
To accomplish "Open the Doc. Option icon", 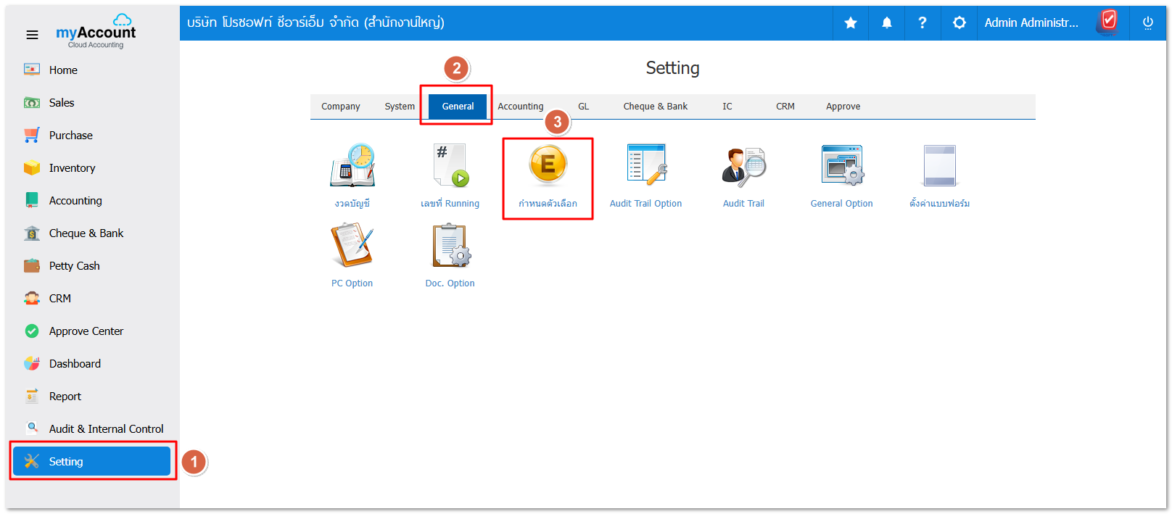I will pos(450,246).
